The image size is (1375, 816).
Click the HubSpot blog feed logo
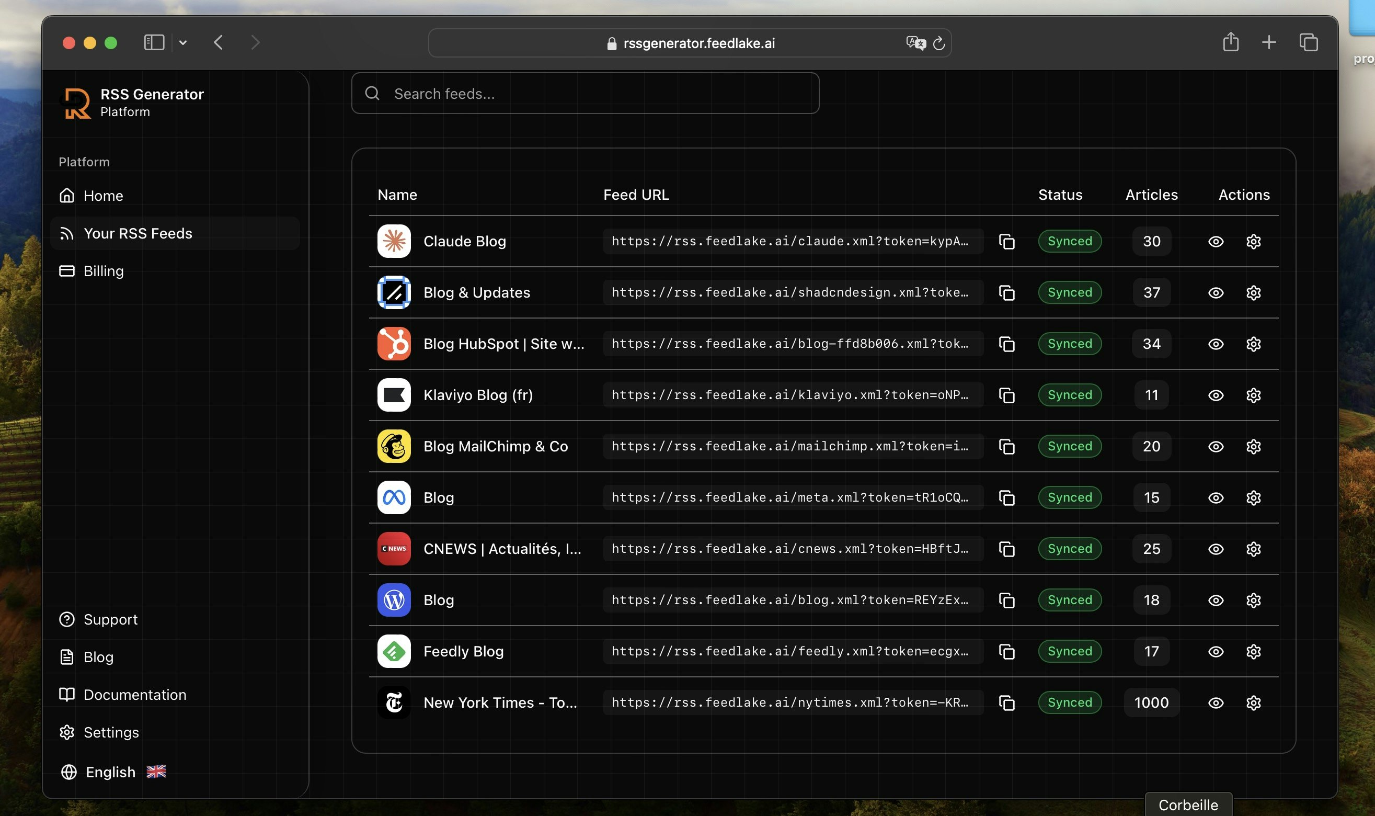pos(394,344)
